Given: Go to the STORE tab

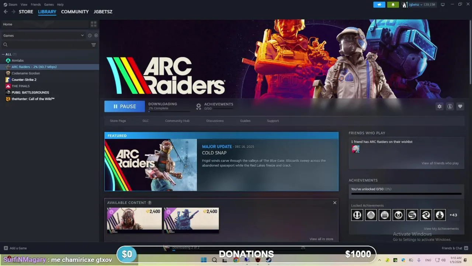Looking at the screenshot, I should click(26, 12).
